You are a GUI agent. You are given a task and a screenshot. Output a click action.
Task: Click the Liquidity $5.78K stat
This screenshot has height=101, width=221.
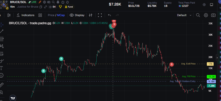click(152, 4)
